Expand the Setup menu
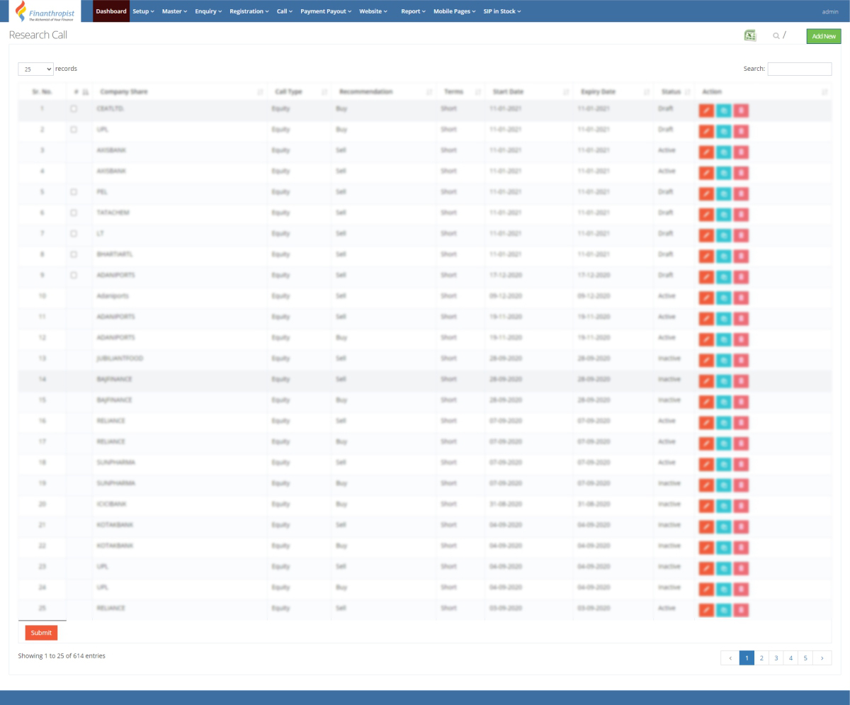The height and width of the screenshot is (705, 850). (143, 11)
